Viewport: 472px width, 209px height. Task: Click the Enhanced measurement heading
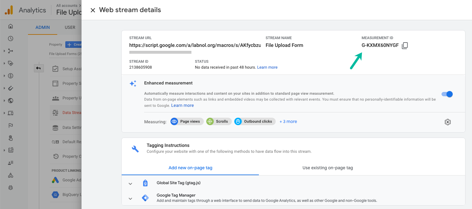[x=168, y=83]
